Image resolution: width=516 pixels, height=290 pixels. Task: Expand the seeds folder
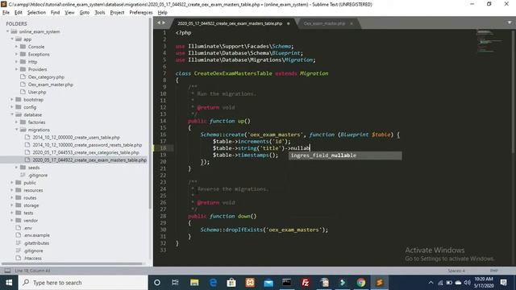pos(16,168)
